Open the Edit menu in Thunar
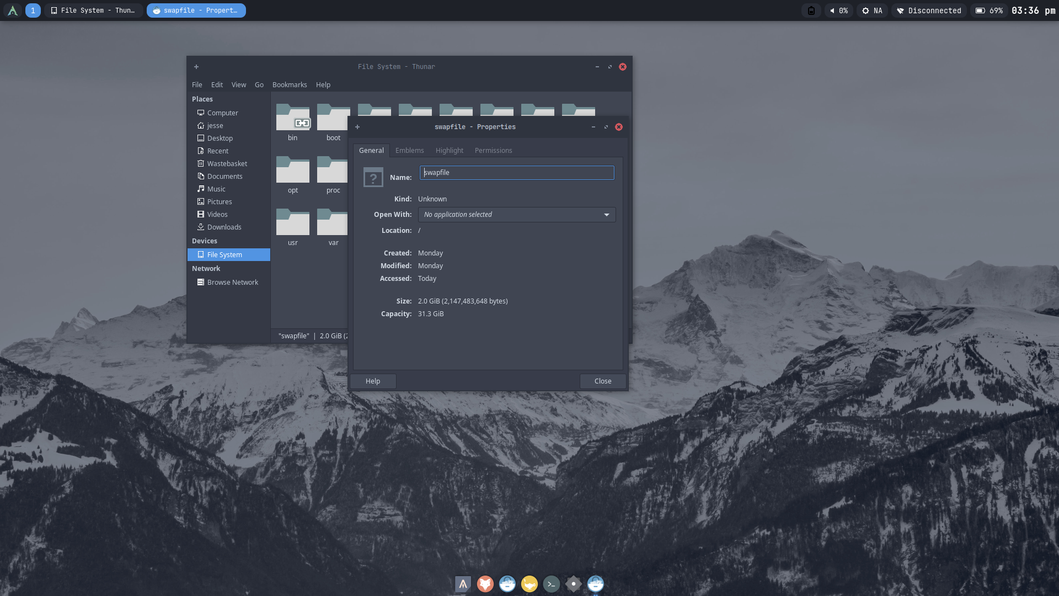Screen dimensions: 1059x596 [x=217, y=85]
